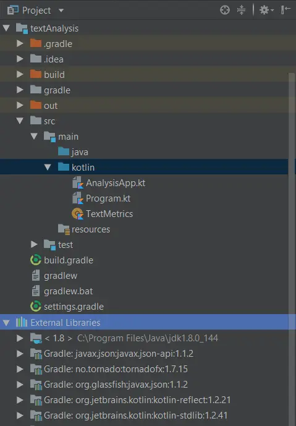Click the Program.kt Kotlin file icon
This screenshot has width=296, height=426.
click(x=78, y=198)
